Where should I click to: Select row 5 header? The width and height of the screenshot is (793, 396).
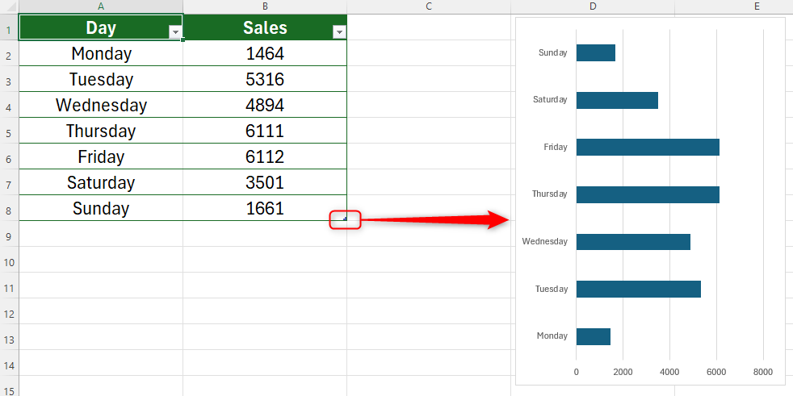tap(9, 131)
